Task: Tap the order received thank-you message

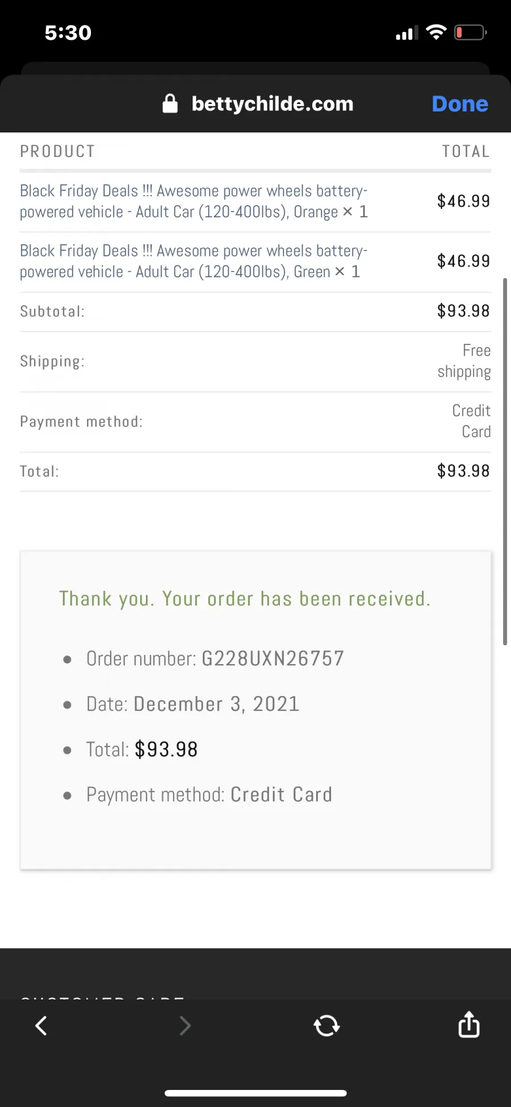Action: [245, 599]
